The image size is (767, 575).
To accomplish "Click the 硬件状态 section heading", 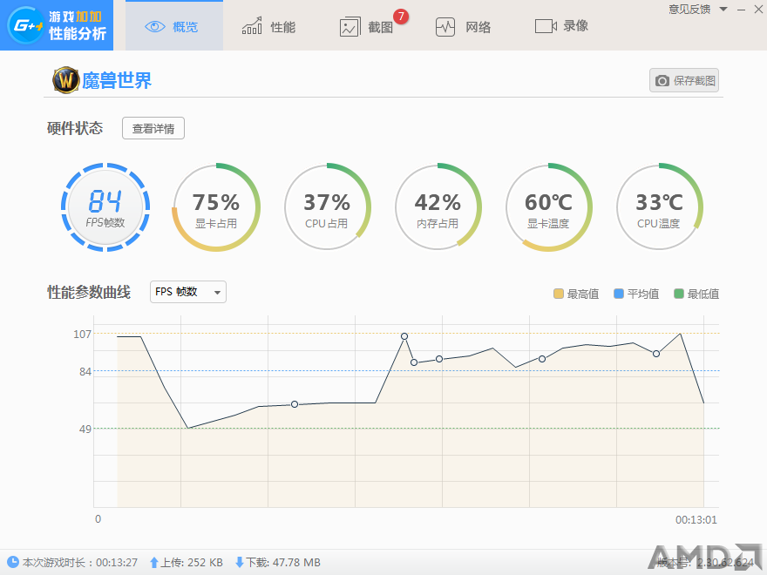I will [75, 128].
